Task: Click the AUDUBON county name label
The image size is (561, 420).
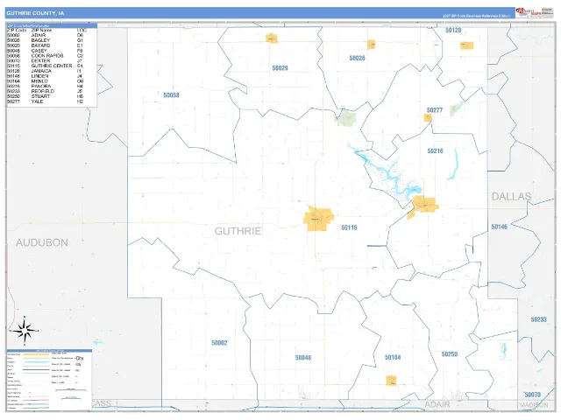Action: point(42,243)
